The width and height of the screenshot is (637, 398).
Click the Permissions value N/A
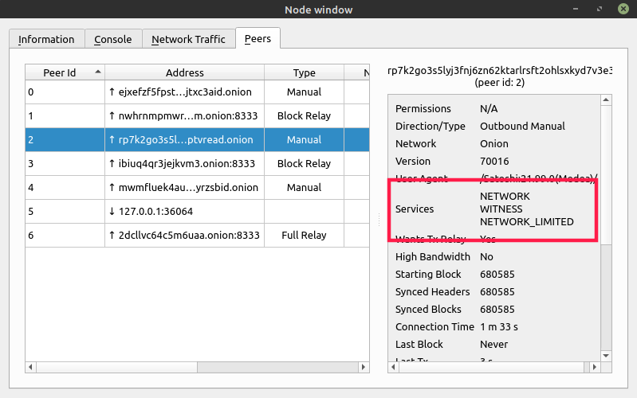coord(489,109)
